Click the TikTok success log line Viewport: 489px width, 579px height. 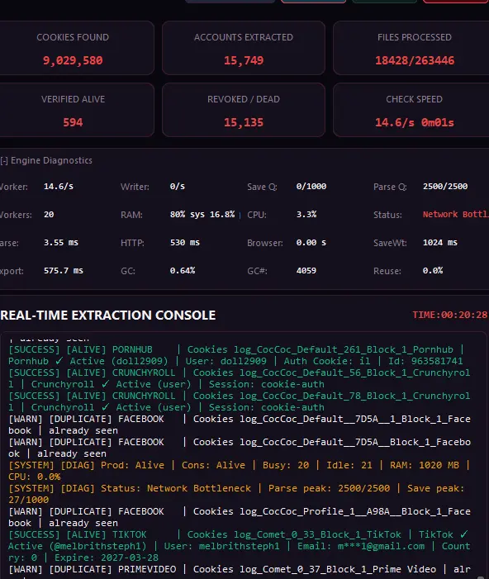pyautogui.click(x=240, y=546)
